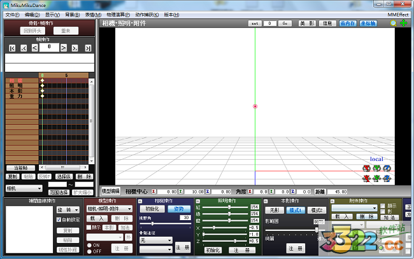Jump to the first frame button
The image size is (414, 259).
pyautogui.click(x=12, y=48)
